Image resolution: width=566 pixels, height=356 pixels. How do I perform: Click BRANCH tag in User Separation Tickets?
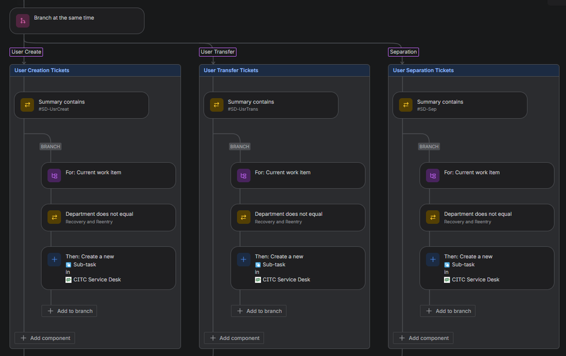pyautogui.click(x=429, y=146)
